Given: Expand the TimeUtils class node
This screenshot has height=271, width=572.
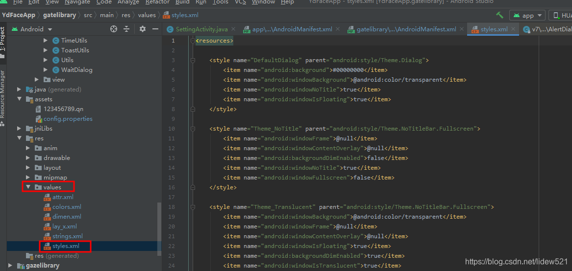Looking at the screenshot, I should pyautogui.click(x=46, y=41).
